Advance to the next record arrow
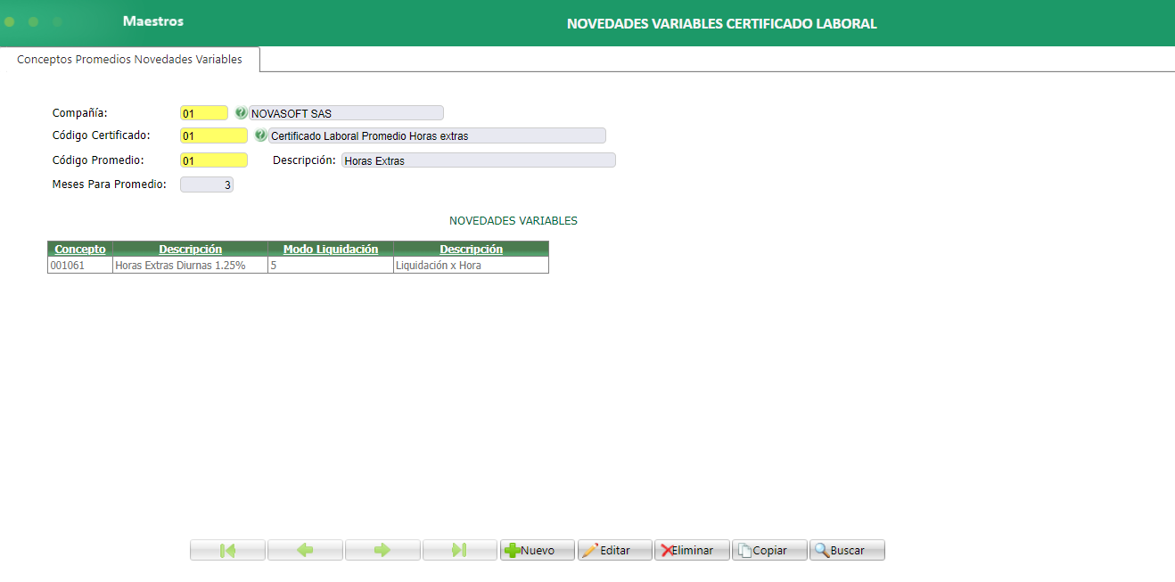The width and height of the screenshot is (1175, 582). click(x=382, y=549)
